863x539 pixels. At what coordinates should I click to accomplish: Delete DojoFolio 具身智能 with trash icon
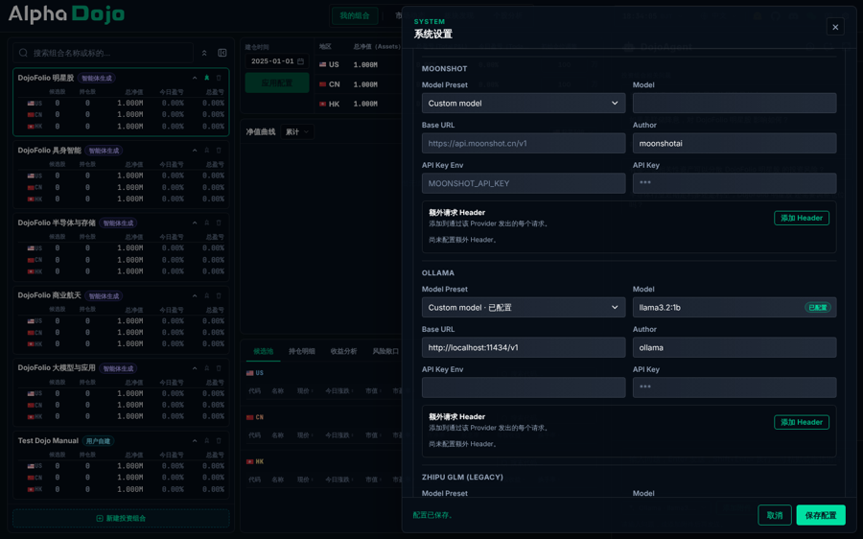coord(219,151)
